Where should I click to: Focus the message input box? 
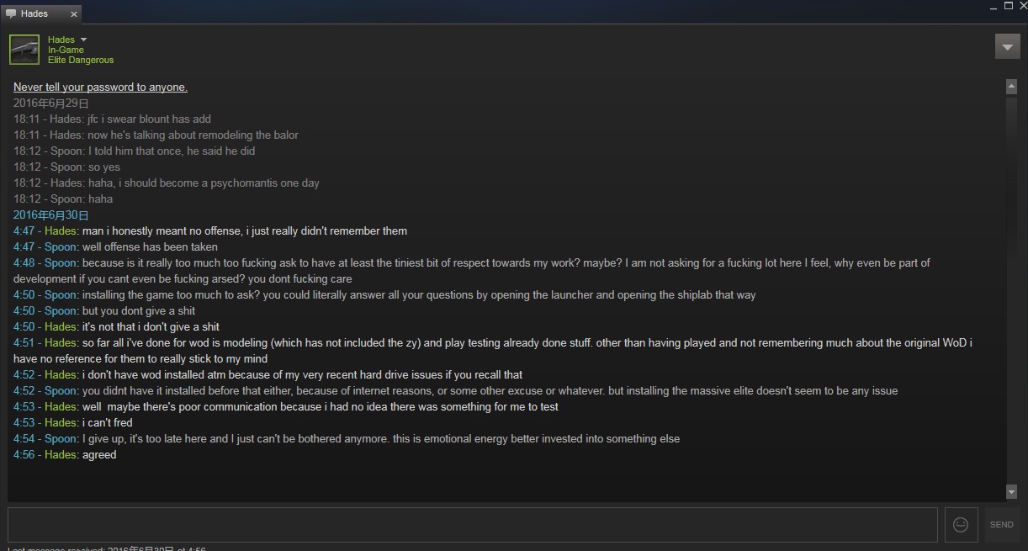tap(472, 524)
